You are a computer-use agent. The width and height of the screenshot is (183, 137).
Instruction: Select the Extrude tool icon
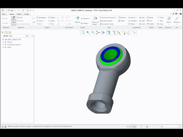[x=77, y=19]
